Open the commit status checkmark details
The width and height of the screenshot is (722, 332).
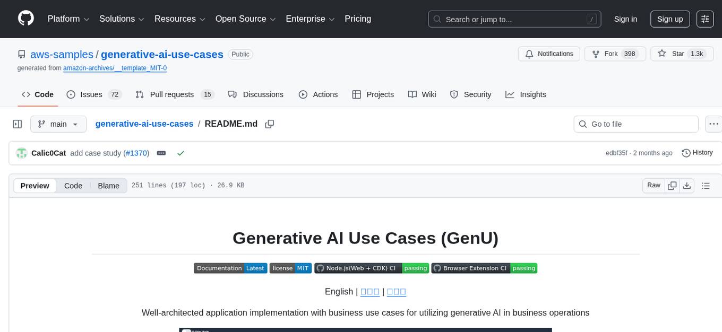pos(180,153)
